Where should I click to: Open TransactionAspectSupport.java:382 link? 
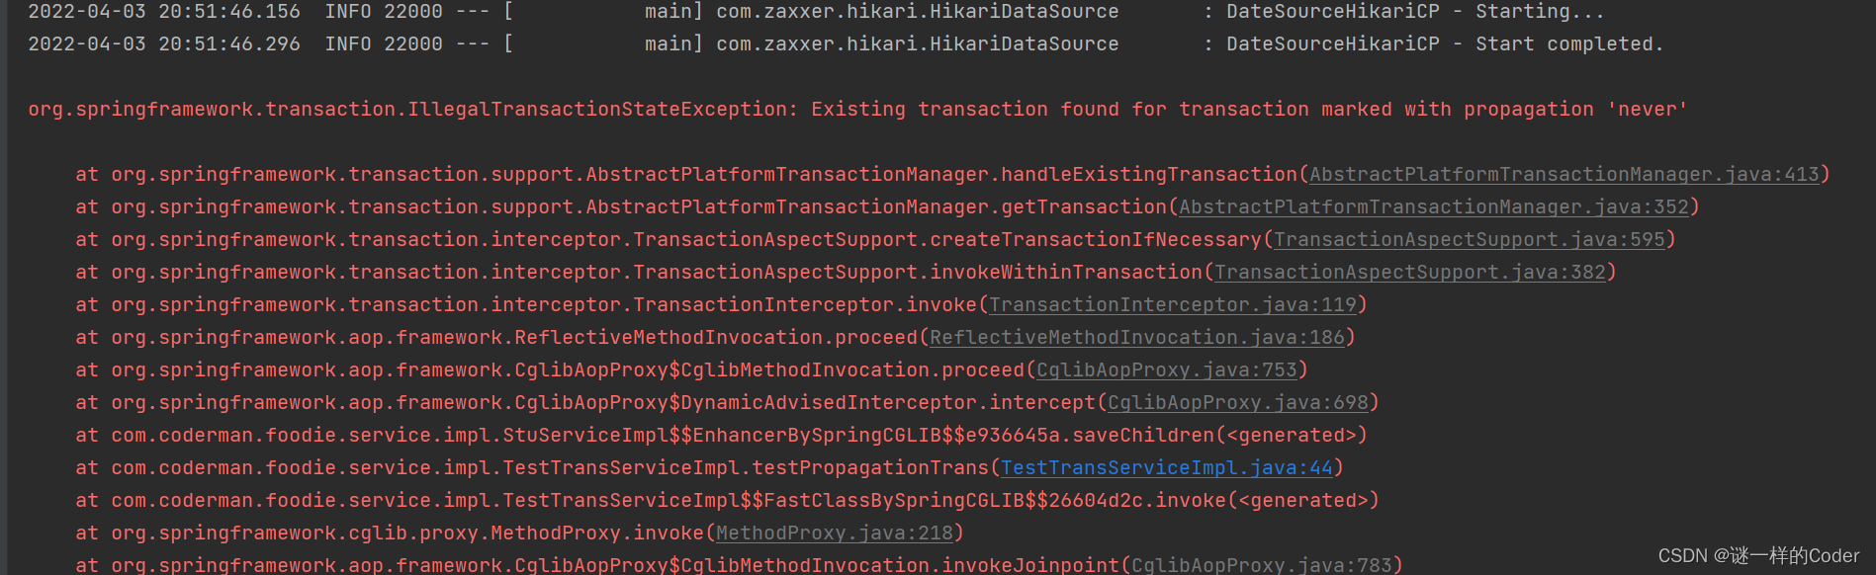1410,273
